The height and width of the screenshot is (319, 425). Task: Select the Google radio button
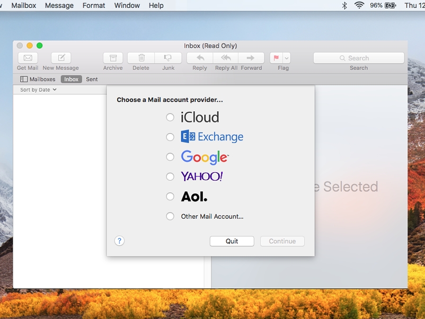(170, 157)
